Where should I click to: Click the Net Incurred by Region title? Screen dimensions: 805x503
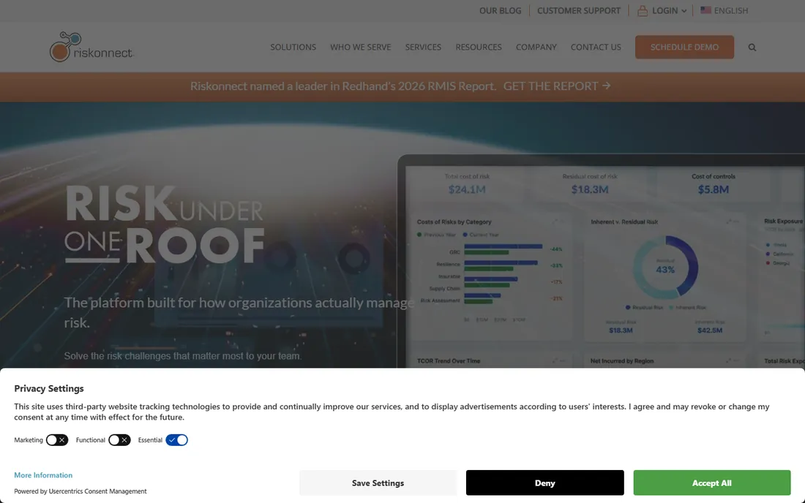point(622,361)
